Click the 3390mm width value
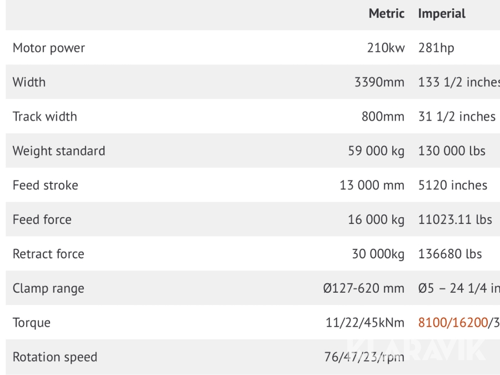Screen dimensions: 500x375 point(379,82)
